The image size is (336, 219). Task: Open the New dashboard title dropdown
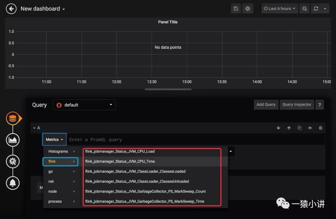point(43,9)
